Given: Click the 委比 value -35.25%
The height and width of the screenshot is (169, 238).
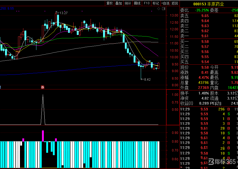Looking at the screenshot, I should pos(202,10).
